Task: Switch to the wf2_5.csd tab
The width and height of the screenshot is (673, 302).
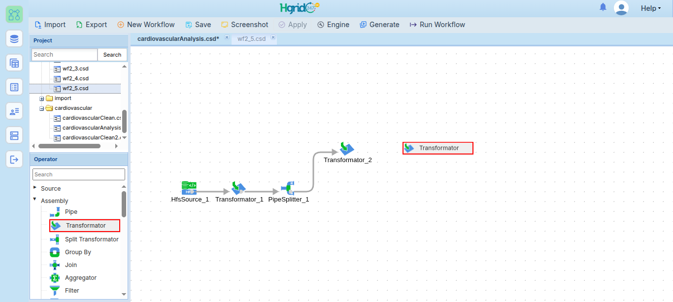Action: (251, 38)
